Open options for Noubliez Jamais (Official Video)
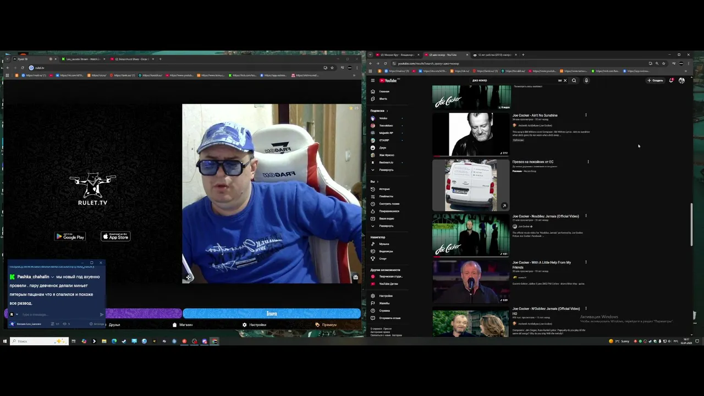This screenshot has height=396, width=704. pyautogui.click(x=586, y=216)
